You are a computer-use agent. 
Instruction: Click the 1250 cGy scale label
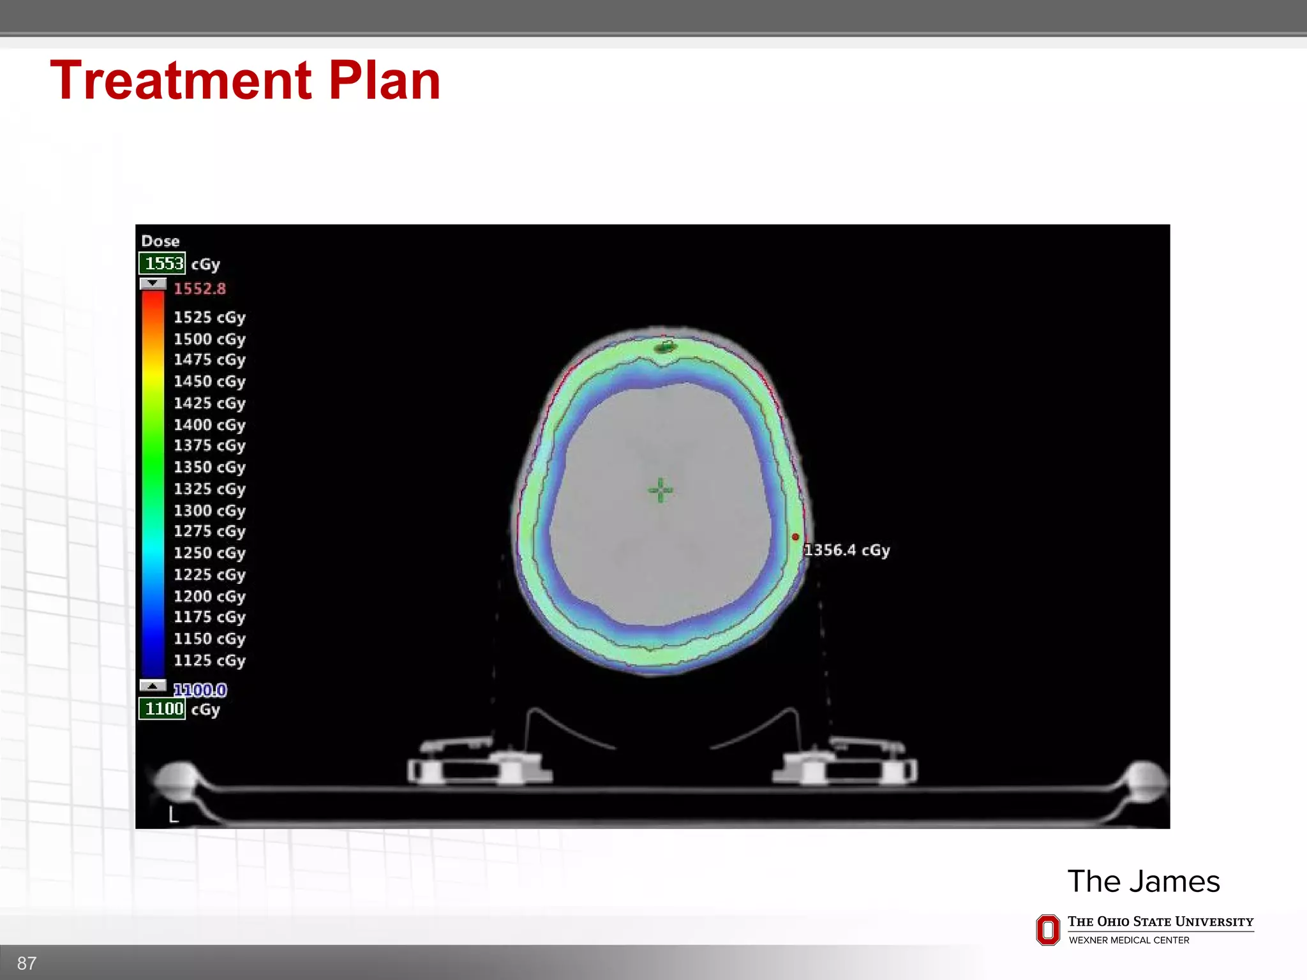(x=209, y=553)
